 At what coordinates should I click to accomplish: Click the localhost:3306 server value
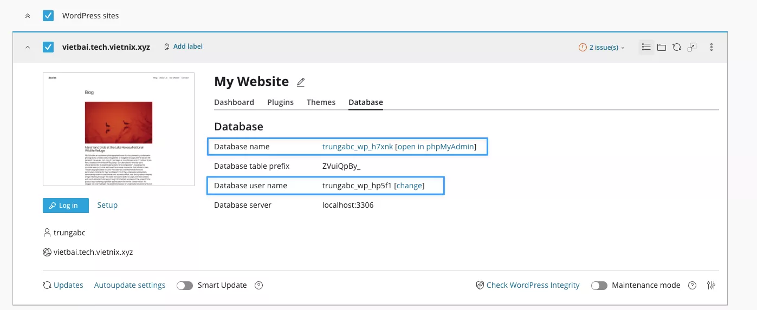348,205
